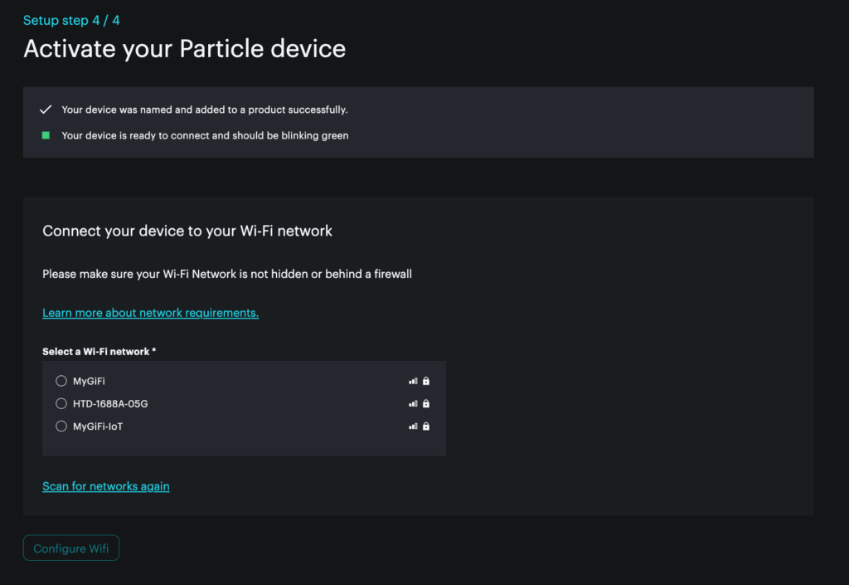This screenshot has width=849, height=585.
Task: Select the MyGiFi radio button
Action: click(61, 381)
